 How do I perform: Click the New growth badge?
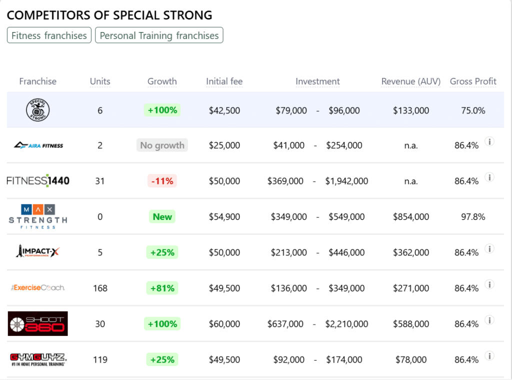tap(162, 216)
